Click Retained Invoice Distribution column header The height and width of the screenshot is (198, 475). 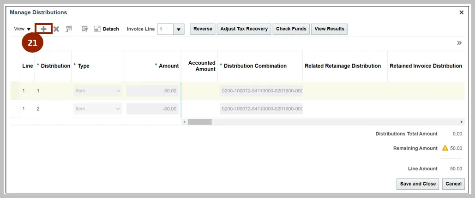point(426,66)
